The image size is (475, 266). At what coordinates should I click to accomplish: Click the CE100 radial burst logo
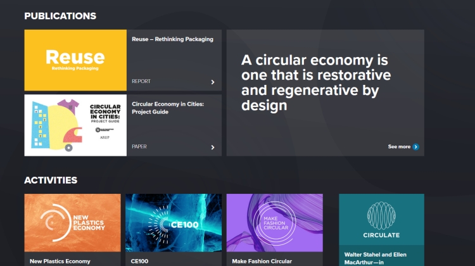tap(159, 224)
